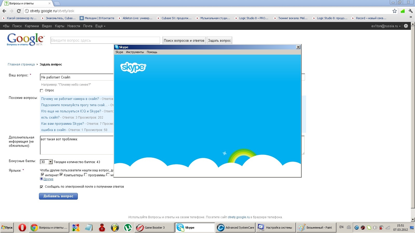This screenshot has width=415, height=233.
Task: Go to Картинки in the Google bar
Action: (32, 26)
